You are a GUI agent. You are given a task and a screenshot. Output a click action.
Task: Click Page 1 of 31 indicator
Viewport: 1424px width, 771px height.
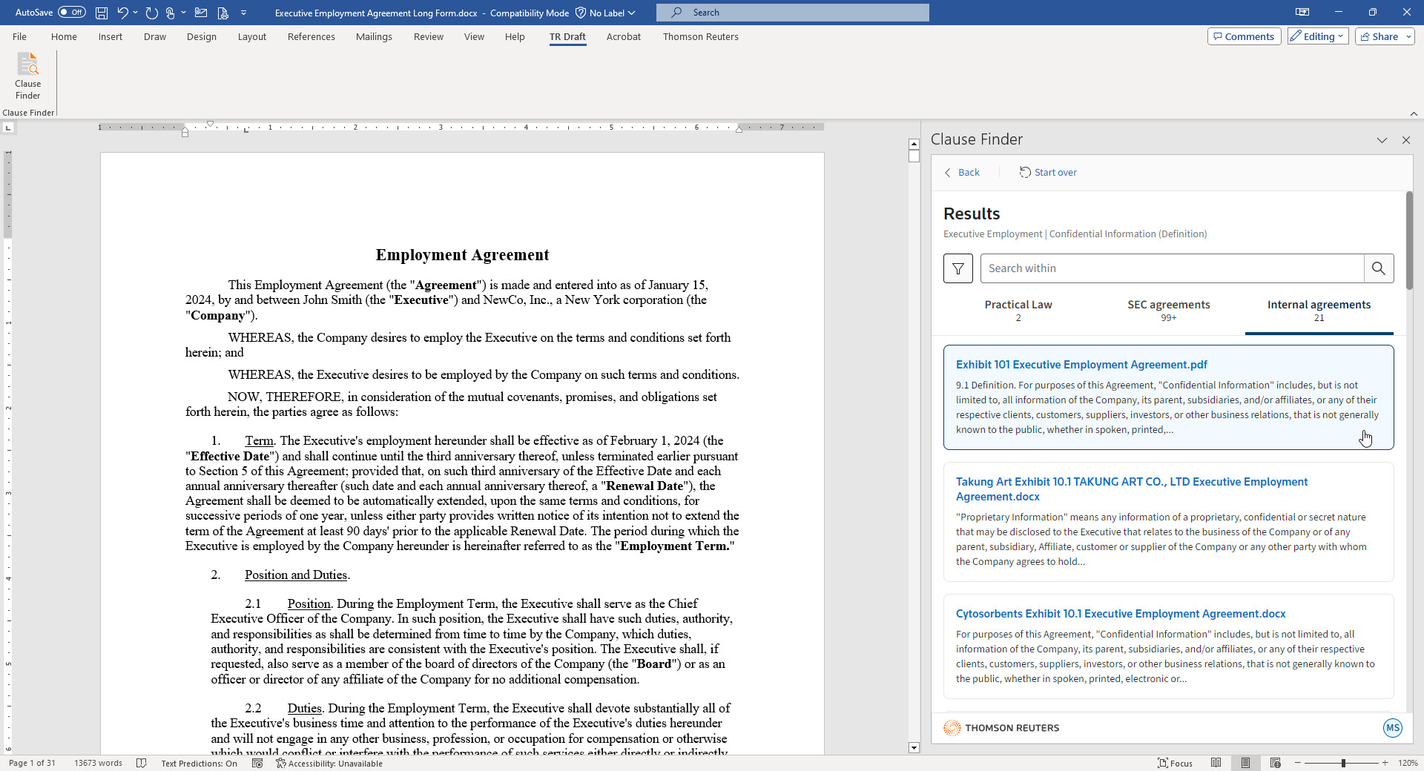tap(32, 763)
